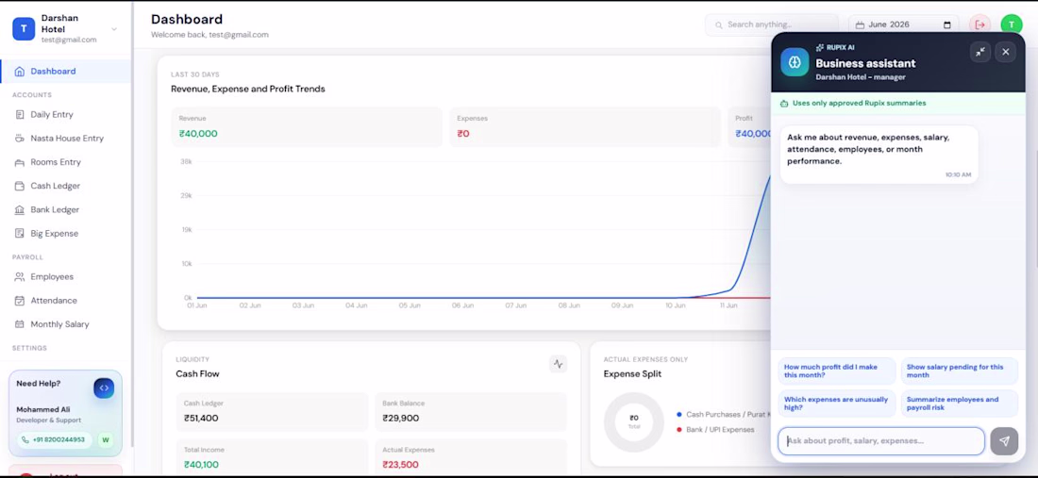Click the Total Income ₹40,100 tile
Screen dimensions: 1038x478
coord(272,457)
